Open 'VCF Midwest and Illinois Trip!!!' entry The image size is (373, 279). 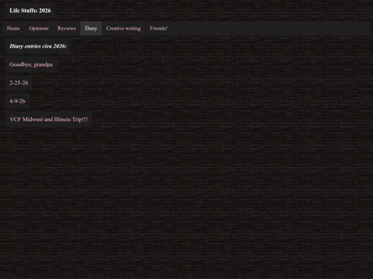point(48,119)
